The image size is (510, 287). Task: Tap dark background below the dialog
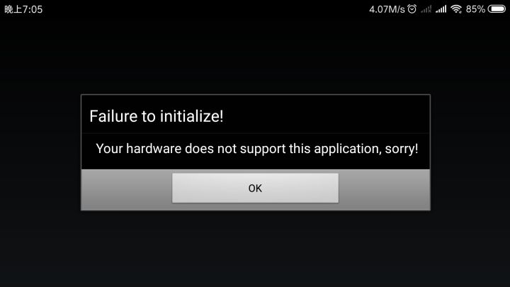tap(255, 249)
